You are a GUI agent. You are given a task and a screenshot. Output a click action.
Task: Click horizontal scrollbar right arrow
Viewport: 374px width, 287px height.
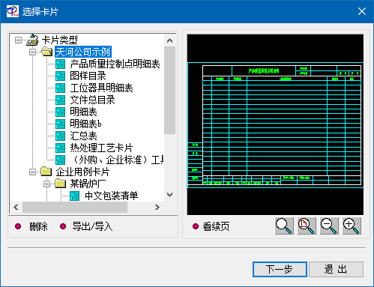pos(157,207)
